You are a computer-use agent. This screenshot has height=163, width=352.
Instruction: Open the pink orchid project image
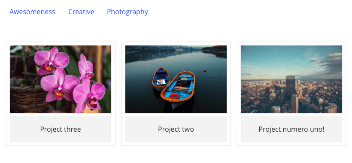pos(61,79)
